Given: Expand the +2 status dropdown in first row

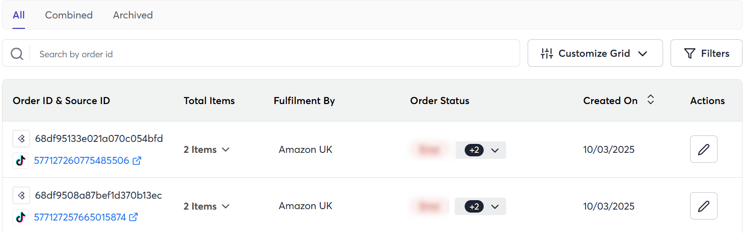Looking at the screenshot, I should coord(482,150).
